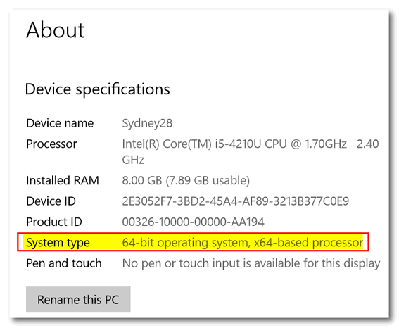Select the Product ID label
399x328 pixels.
click(x=54, y=222)
